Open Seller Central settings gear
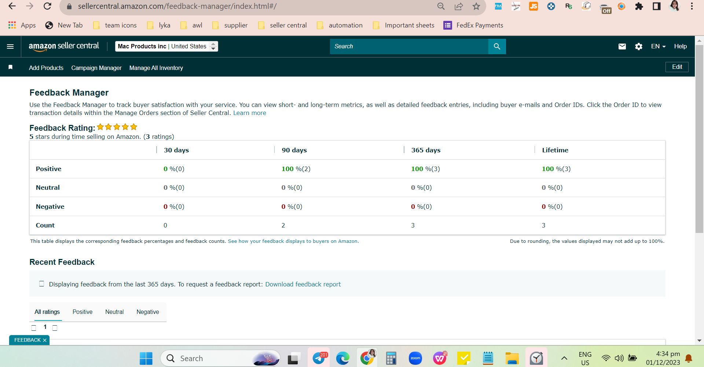704x367 pixels. coord(639,47)
